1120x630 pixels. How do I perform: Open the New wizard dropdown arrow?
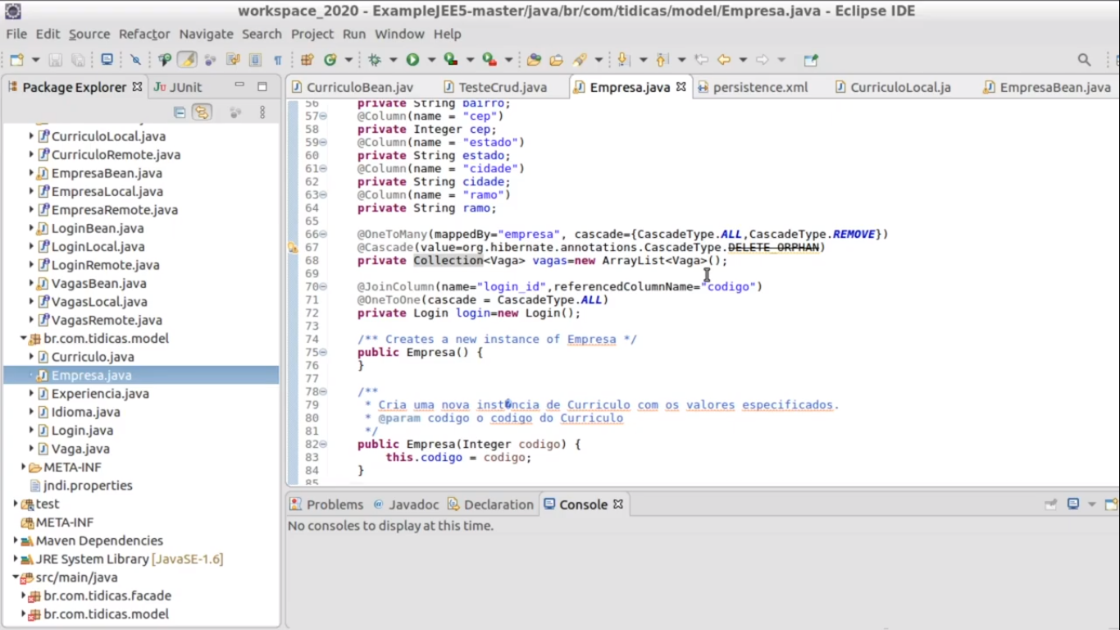pos(35,60)
